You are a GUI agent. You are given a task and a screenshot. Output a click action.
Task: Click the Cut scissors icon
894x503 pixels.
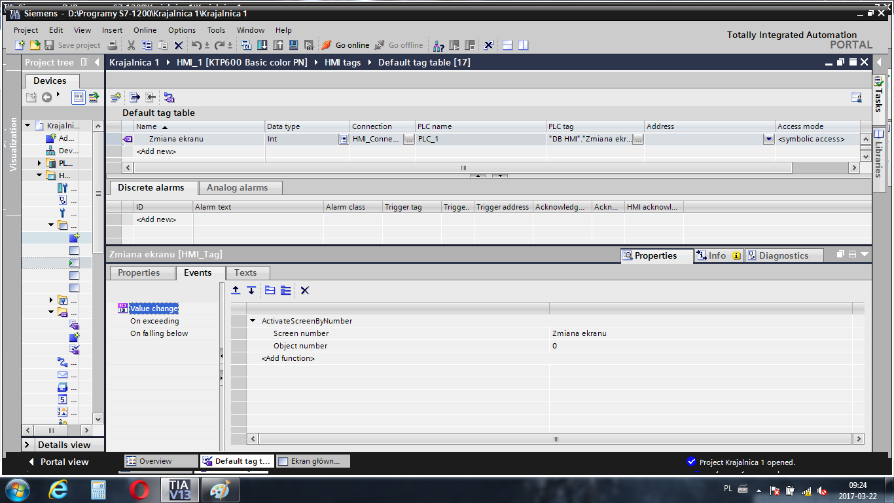click(131, 45)
